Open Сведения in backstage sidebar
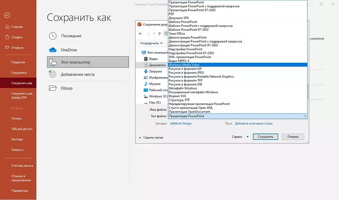 18,62
